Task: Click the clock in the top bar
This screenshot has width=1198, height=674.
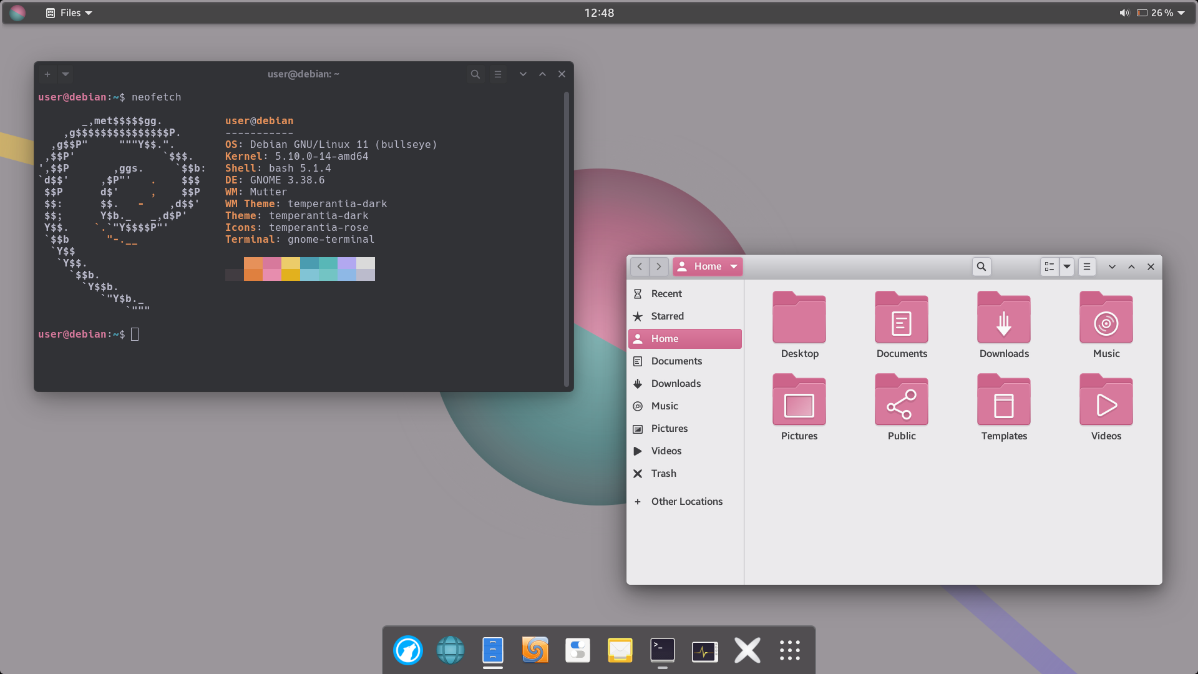Action: [599, 12]
